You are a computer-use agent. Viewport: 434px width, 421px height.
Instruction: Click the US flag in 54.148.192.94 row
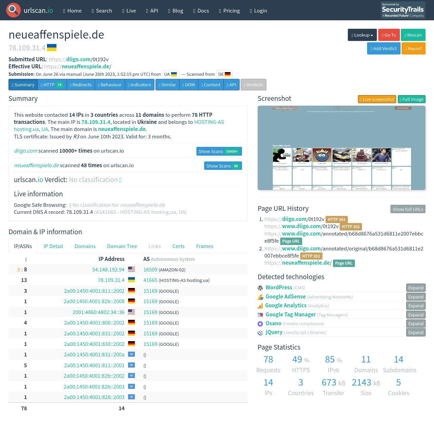click(131, 269)
